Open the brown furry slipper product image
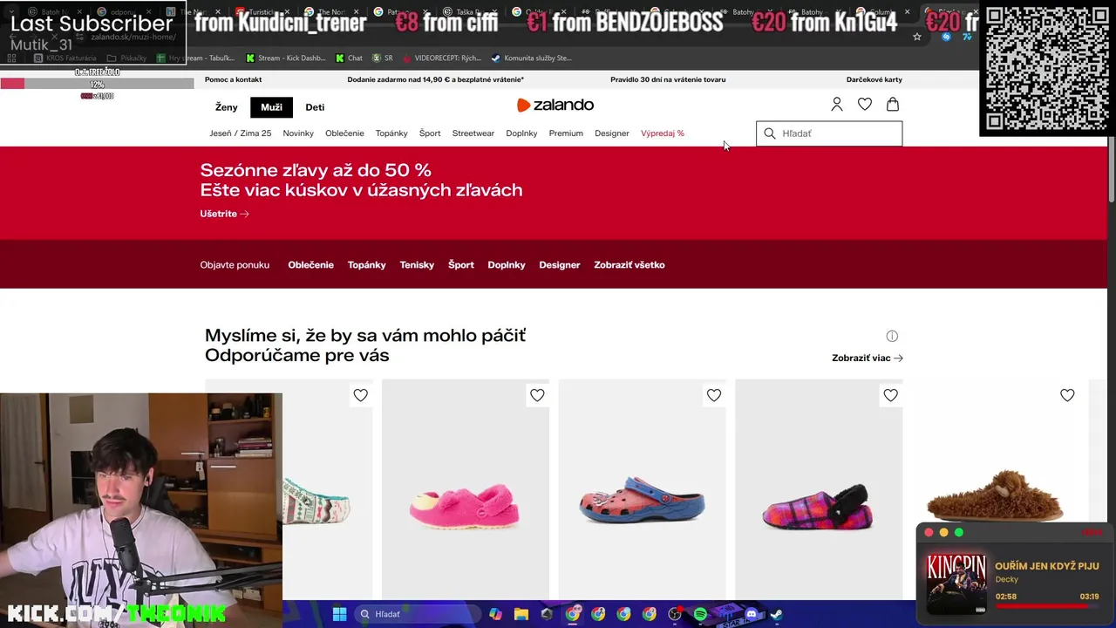The height and width of the screenshot is (628, 1116). click(995, 488)
